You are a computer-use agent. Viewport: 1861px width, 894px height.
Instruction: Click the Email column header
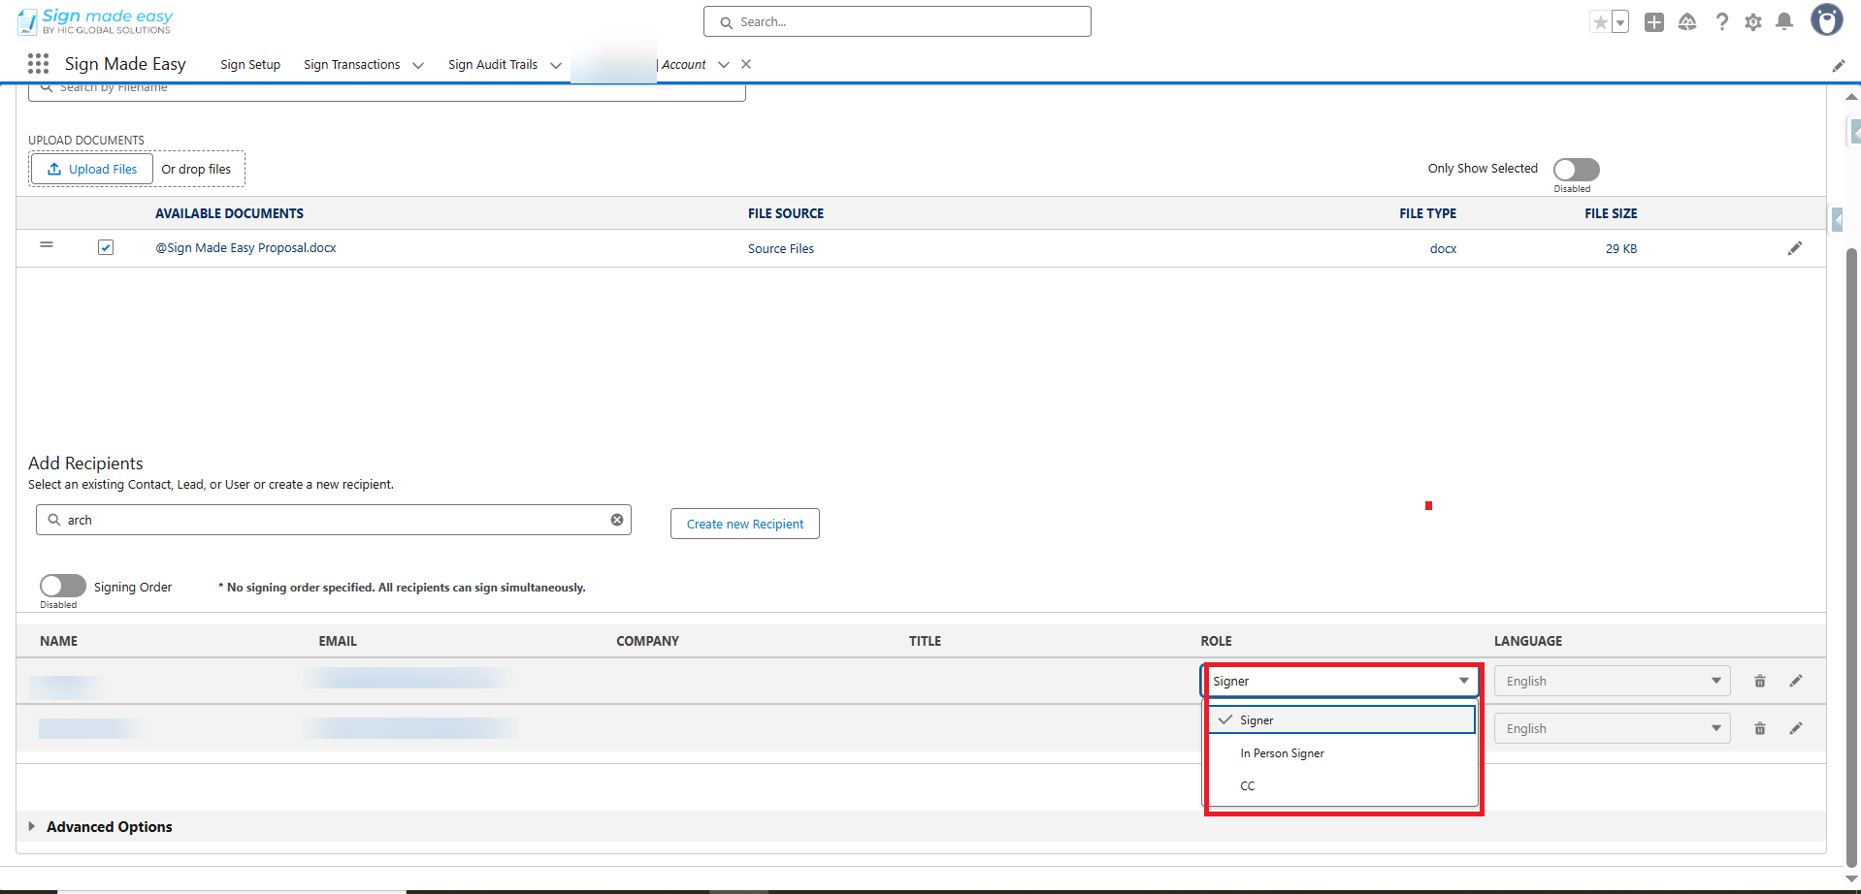pos(338,641)
